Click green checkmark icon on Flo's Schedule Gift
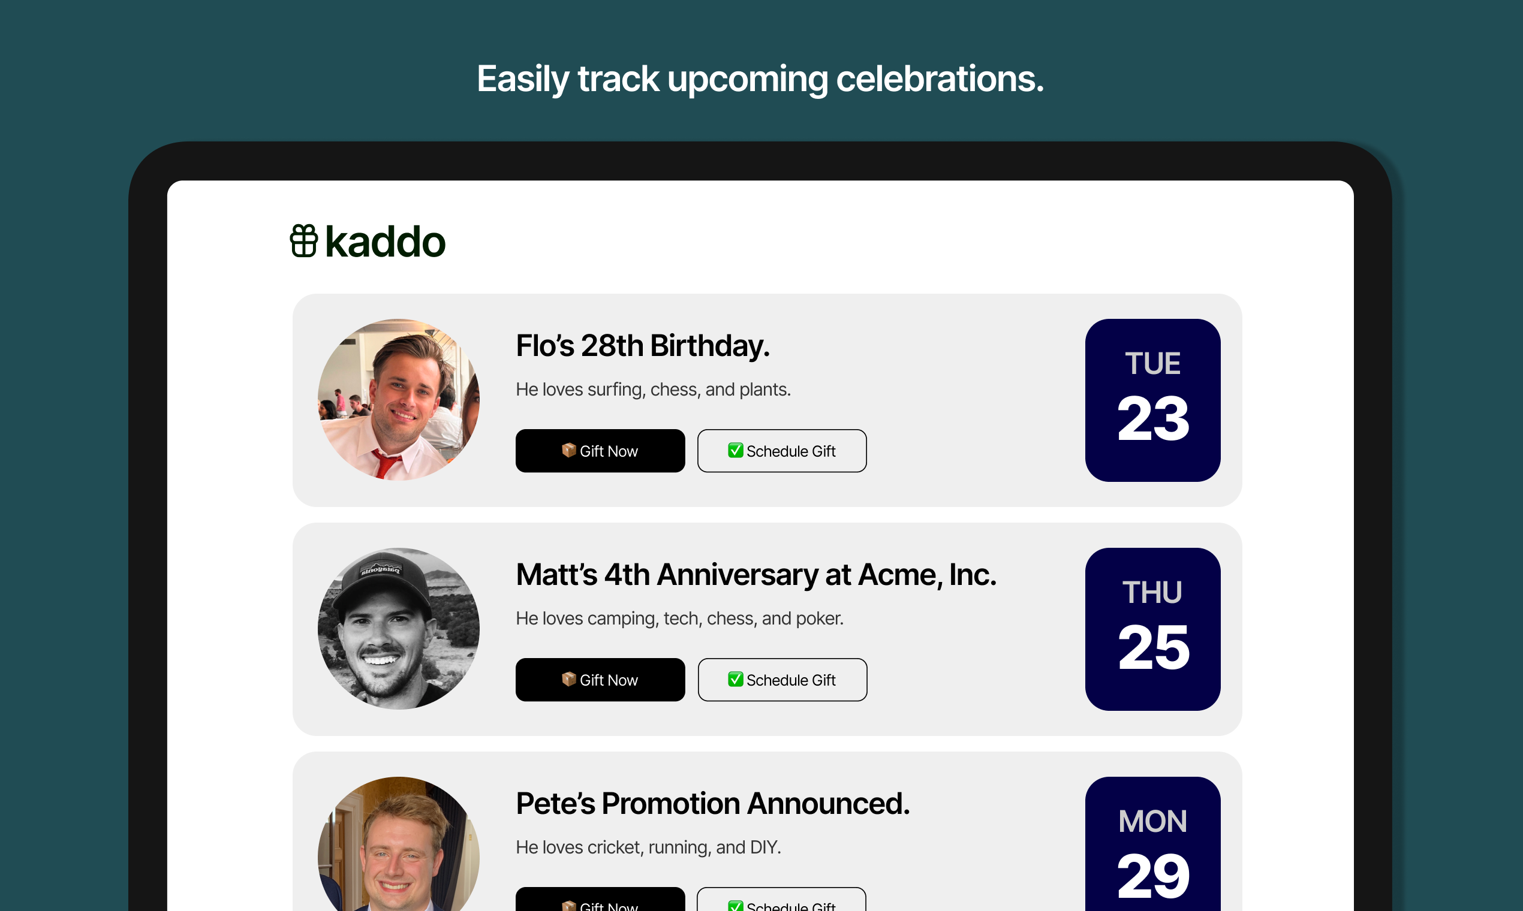 (x=735, y=450)
